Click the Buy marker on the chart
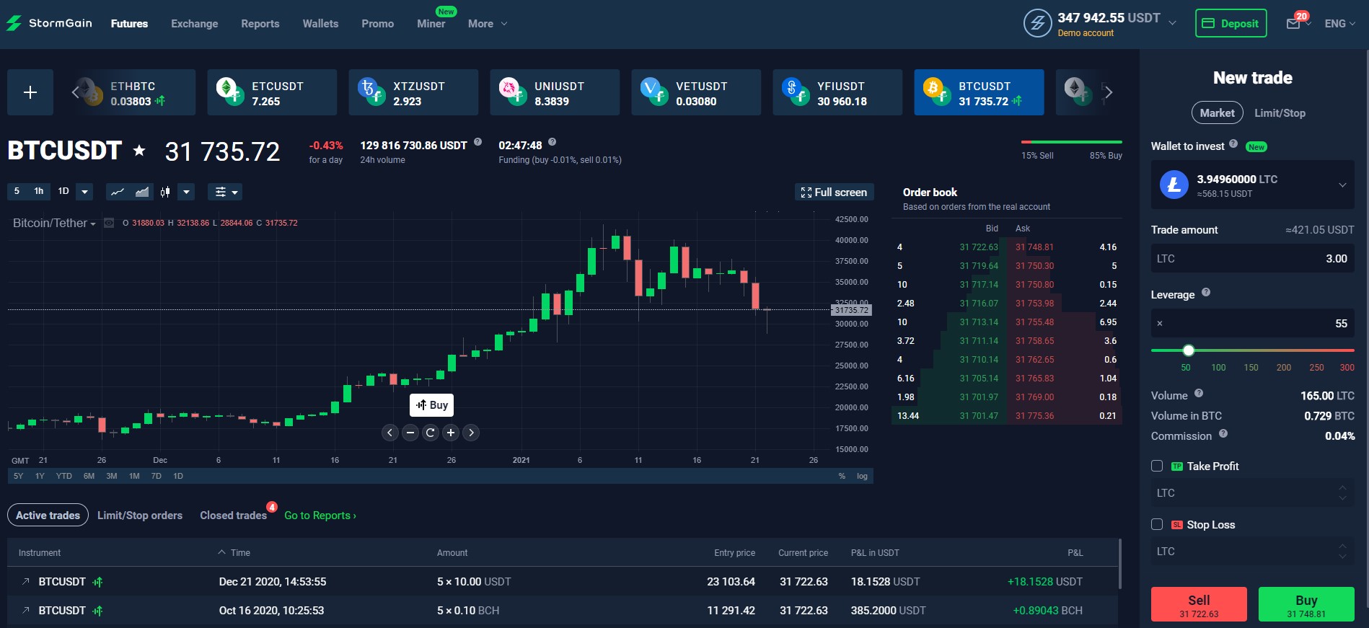The height and width of the screenshot is (628, 1369). (x=431, y=405)
